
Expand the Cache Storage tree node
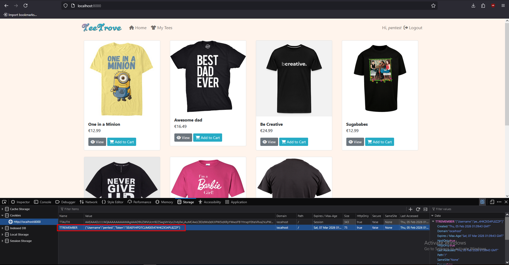click(3, 209)
